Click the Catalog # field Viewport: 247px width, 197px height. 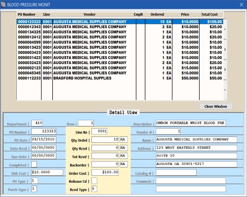(176, 172)
